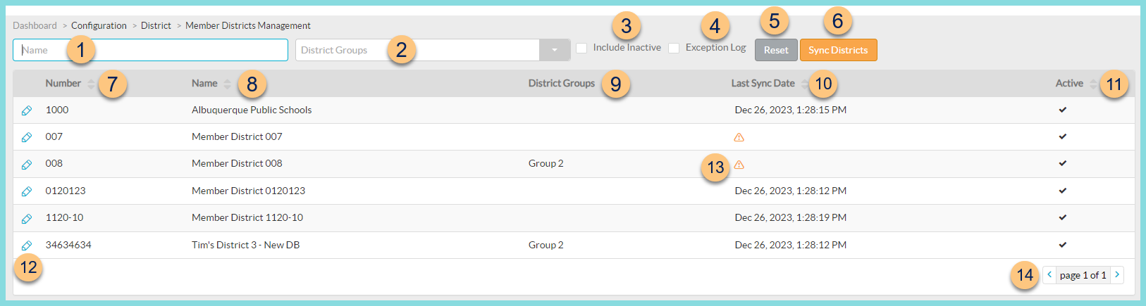Go to next page arrow

point(1117,275)
